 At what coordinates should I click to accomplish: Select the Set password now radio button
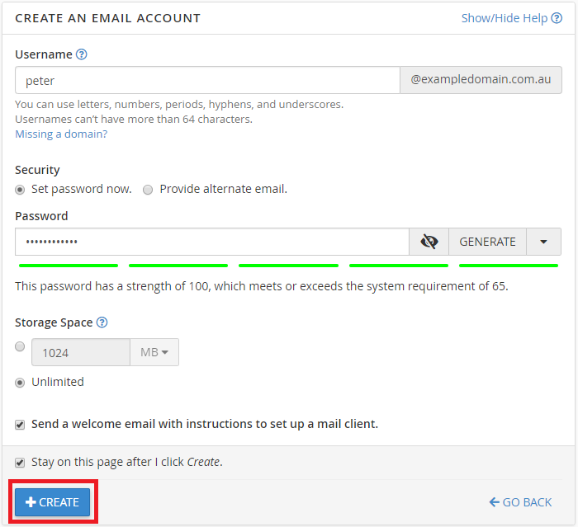[x=21, y=189]
